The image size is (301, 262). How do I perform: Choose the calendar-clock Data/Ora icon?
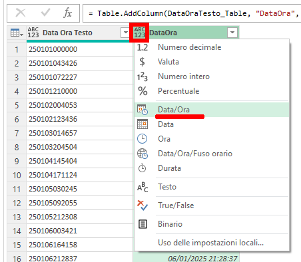[x=143, y=110]
